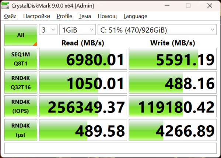Open the test count dropdown showing 3
This screenshot has width=221, height=158.
[48, 29]
